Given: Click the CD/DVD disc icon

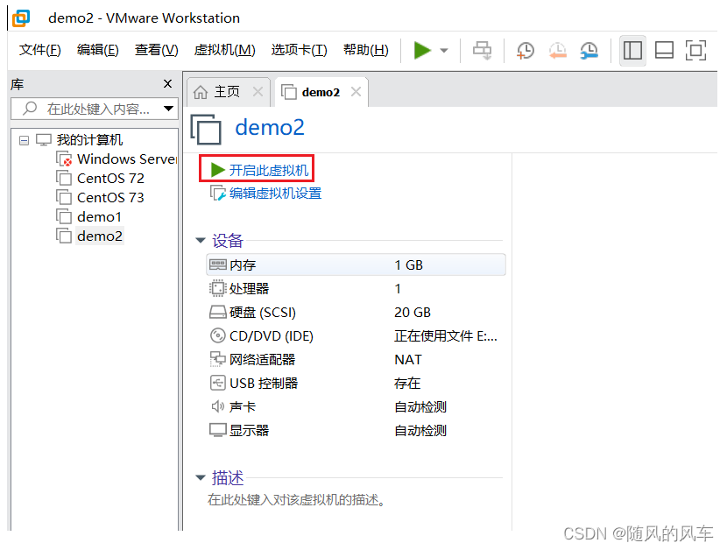Looking at the screenshot, I should click(x=217, y=335).
